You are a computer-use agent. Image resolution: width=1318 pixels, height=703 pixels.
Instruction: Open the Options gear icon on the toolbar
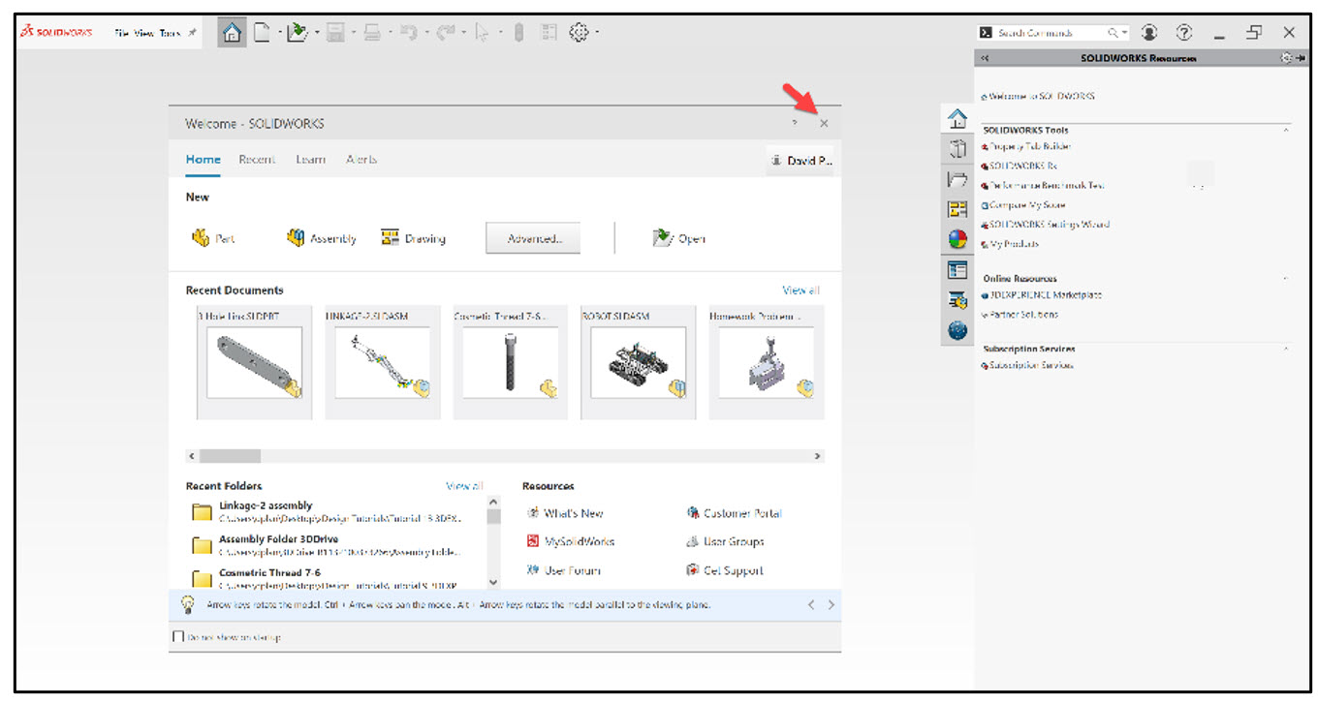pyautogui.click(x=580, y=32)
